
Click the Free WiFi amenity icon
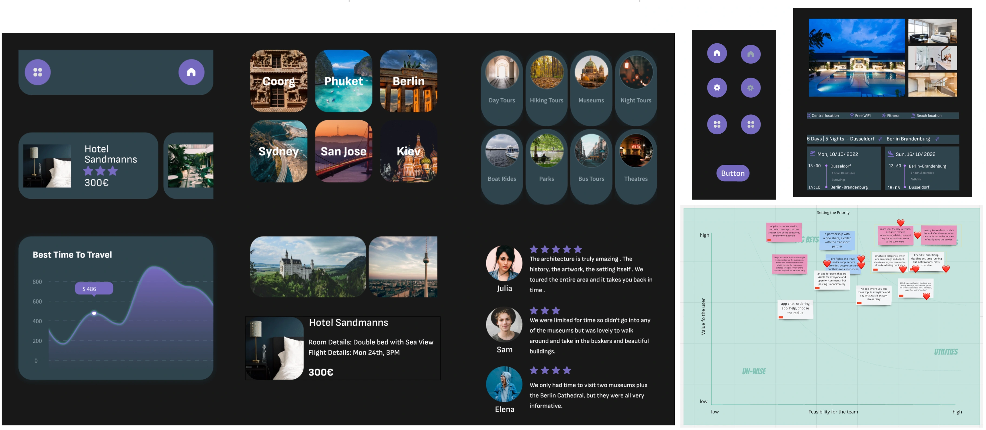click(852, 115)
